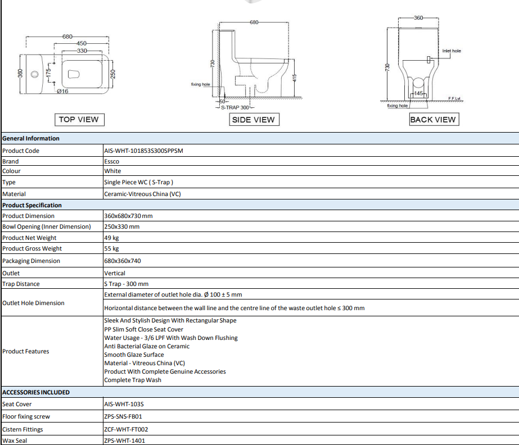
Task: Click the SIDE VIEW label box
Action: [x=254, y=120]
